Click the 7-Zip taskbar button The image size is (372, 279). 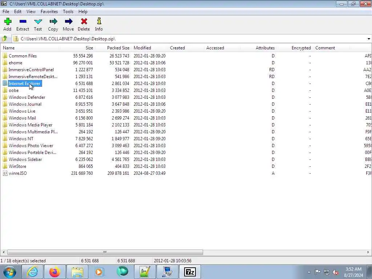190,272
